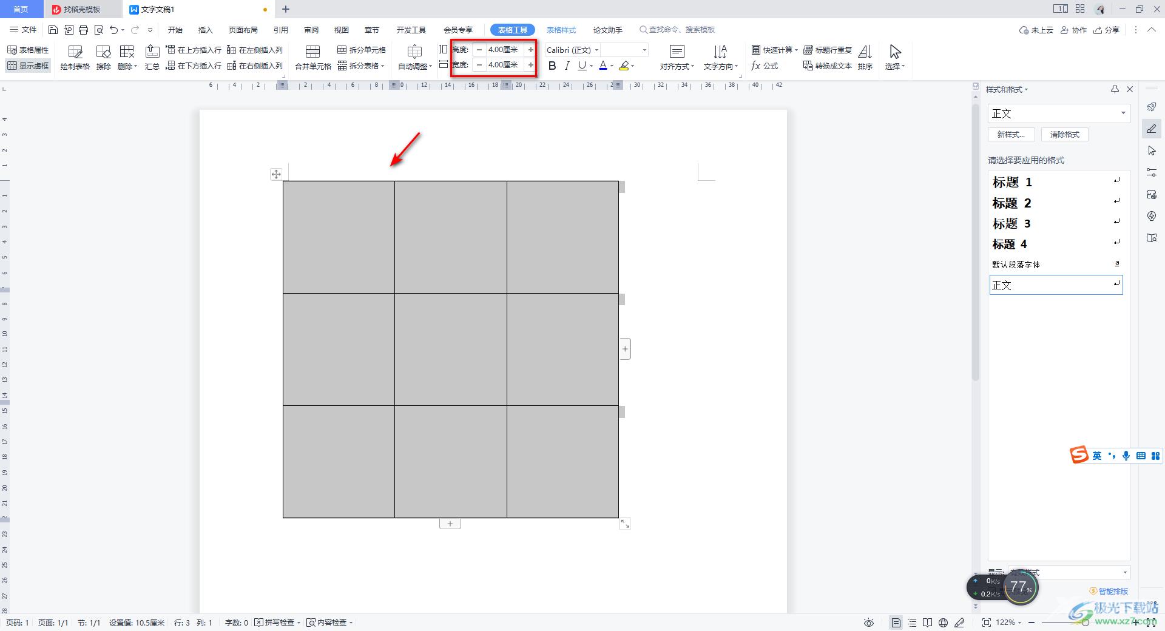Toggle the styles pencil icon in right sidebar
1165x631 pixels.
[x=1152, y=129]
